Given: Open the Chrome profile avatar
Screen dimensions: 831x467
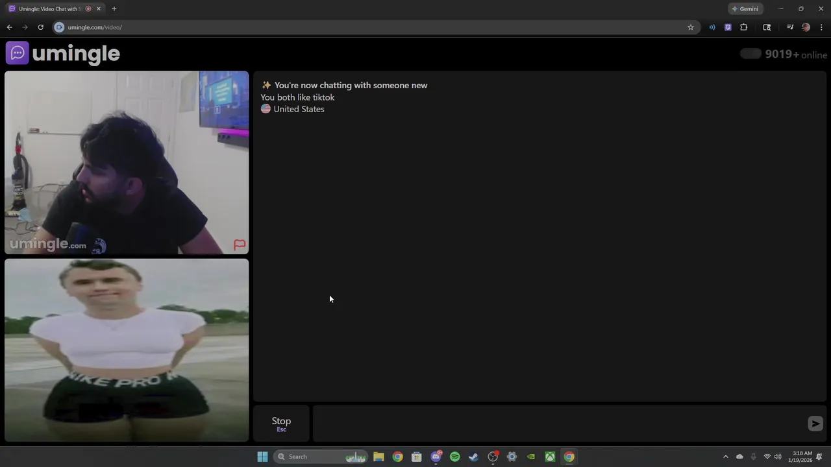Looking at the screenshot, I should coord(806,27).
